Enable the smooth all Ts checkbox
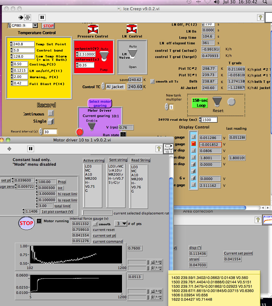This screenshot has width=272, height=306. (x=152, y=81)
